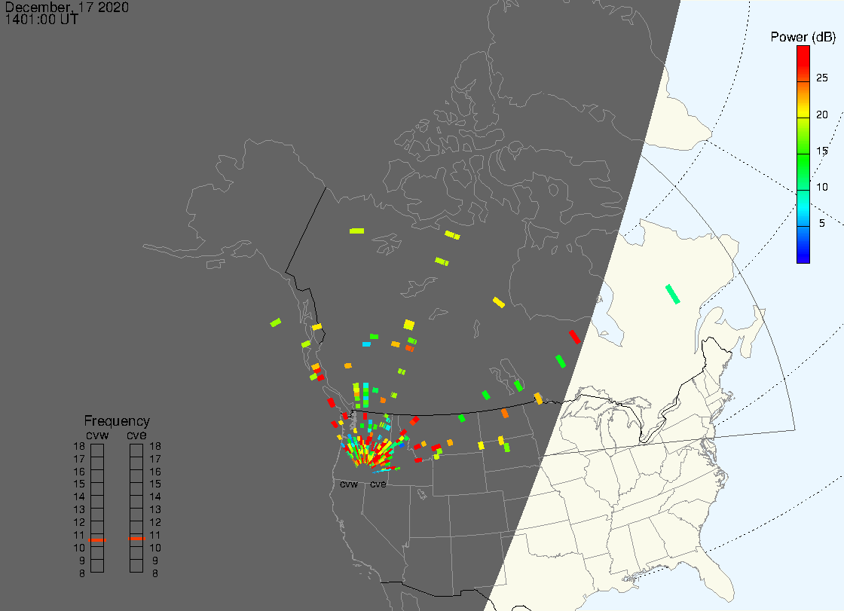Click the red marker on the cvw frequency bar
844x611 pixels.
[97, 540]
